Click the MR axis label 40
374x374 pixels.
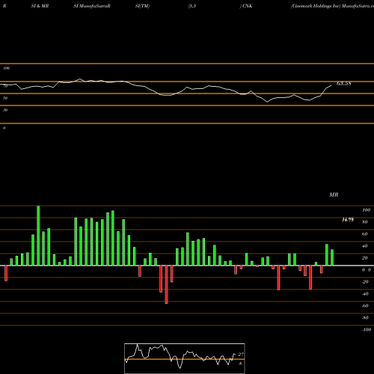point(365,246)
